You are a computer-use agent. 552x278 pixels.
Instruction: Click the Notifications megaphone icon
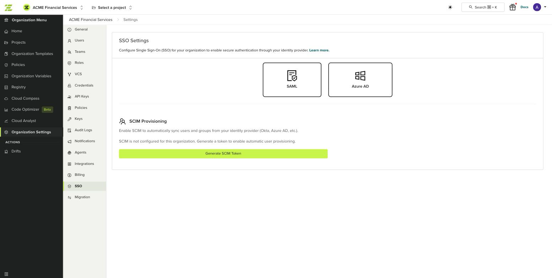pos(69,141)
